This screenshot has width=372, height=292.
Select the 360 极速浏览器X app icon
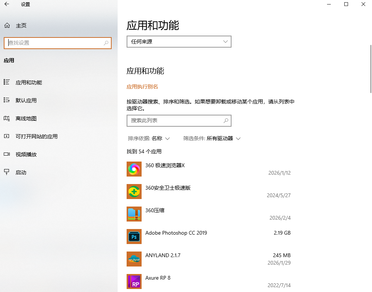(x=134, y=169)
